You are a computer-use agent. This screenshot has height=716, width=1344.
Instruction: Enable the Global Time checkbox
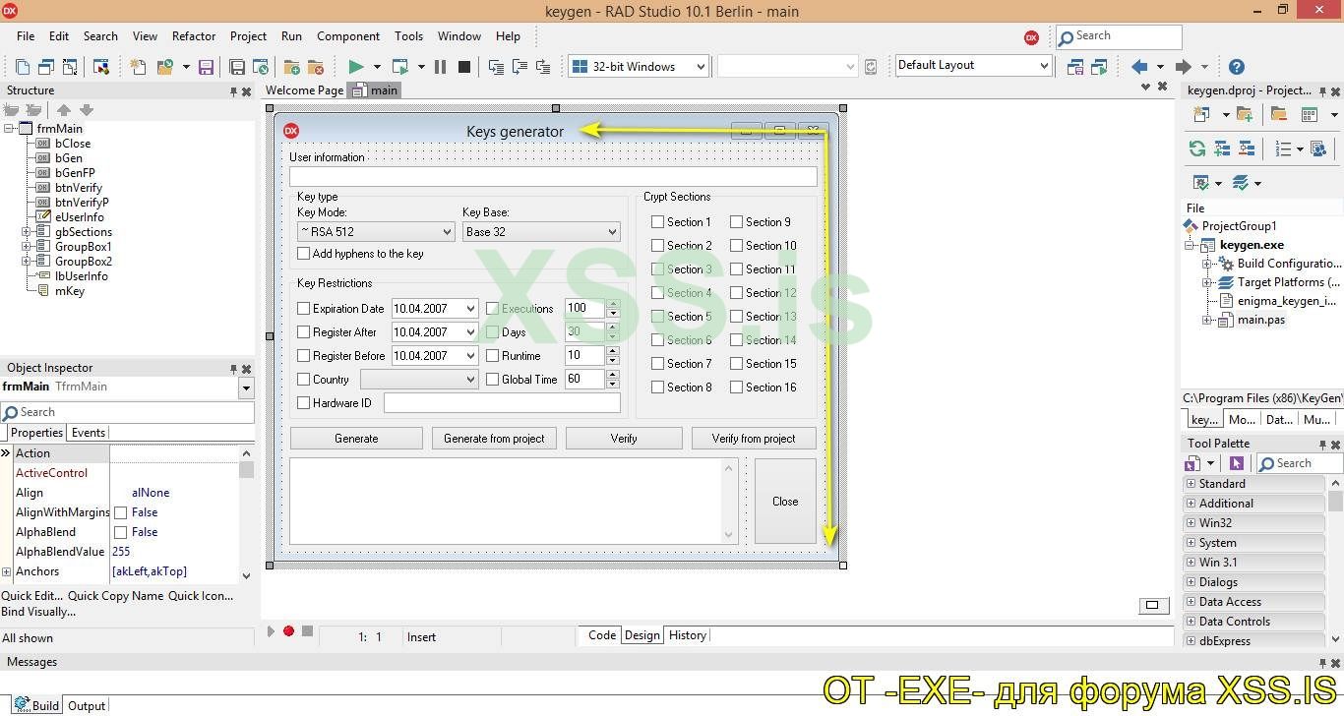[x=493, y=380]
